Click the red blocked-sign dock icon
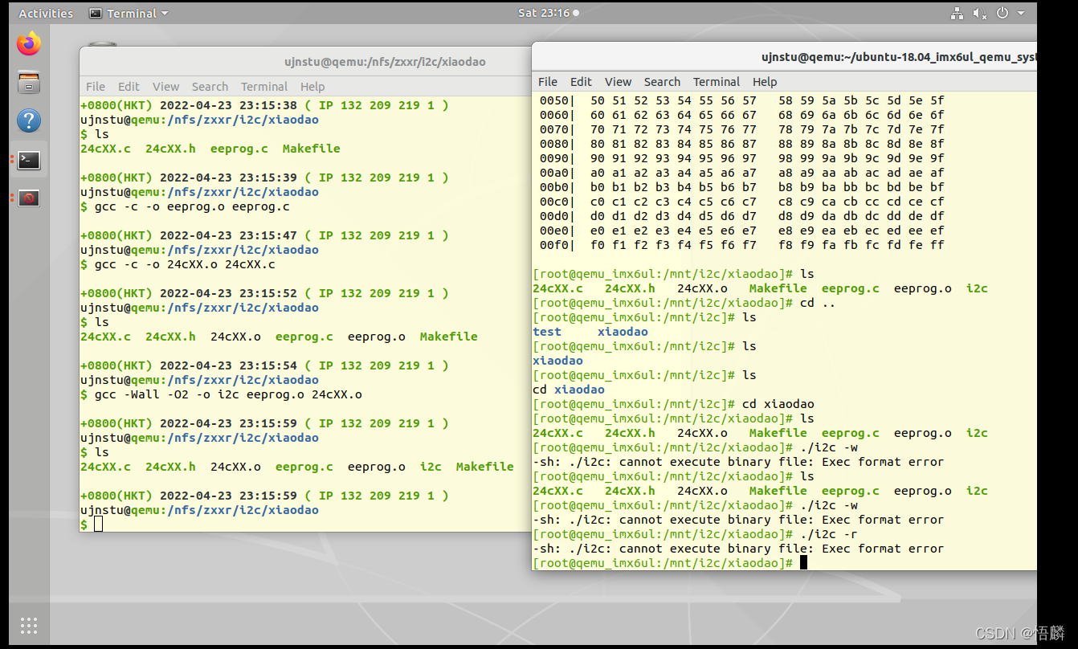Viewport: 1078px width, 649px height. (29, 198)
